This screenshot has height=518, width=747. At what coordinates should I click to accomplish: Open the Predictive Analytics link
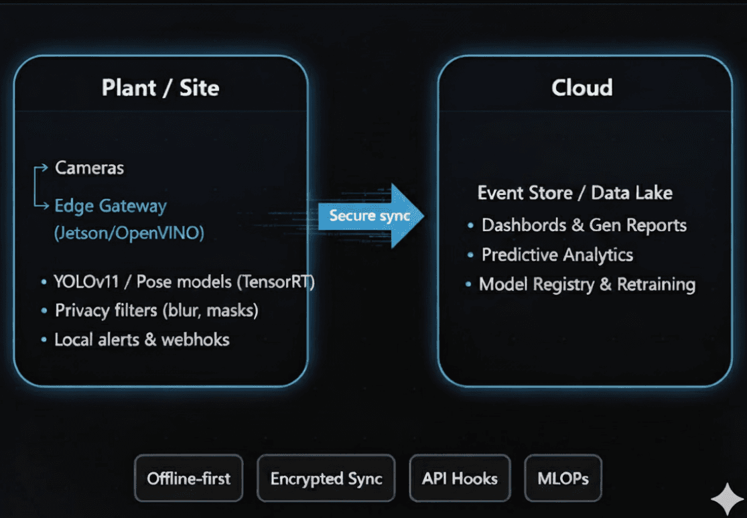[557, 255]
